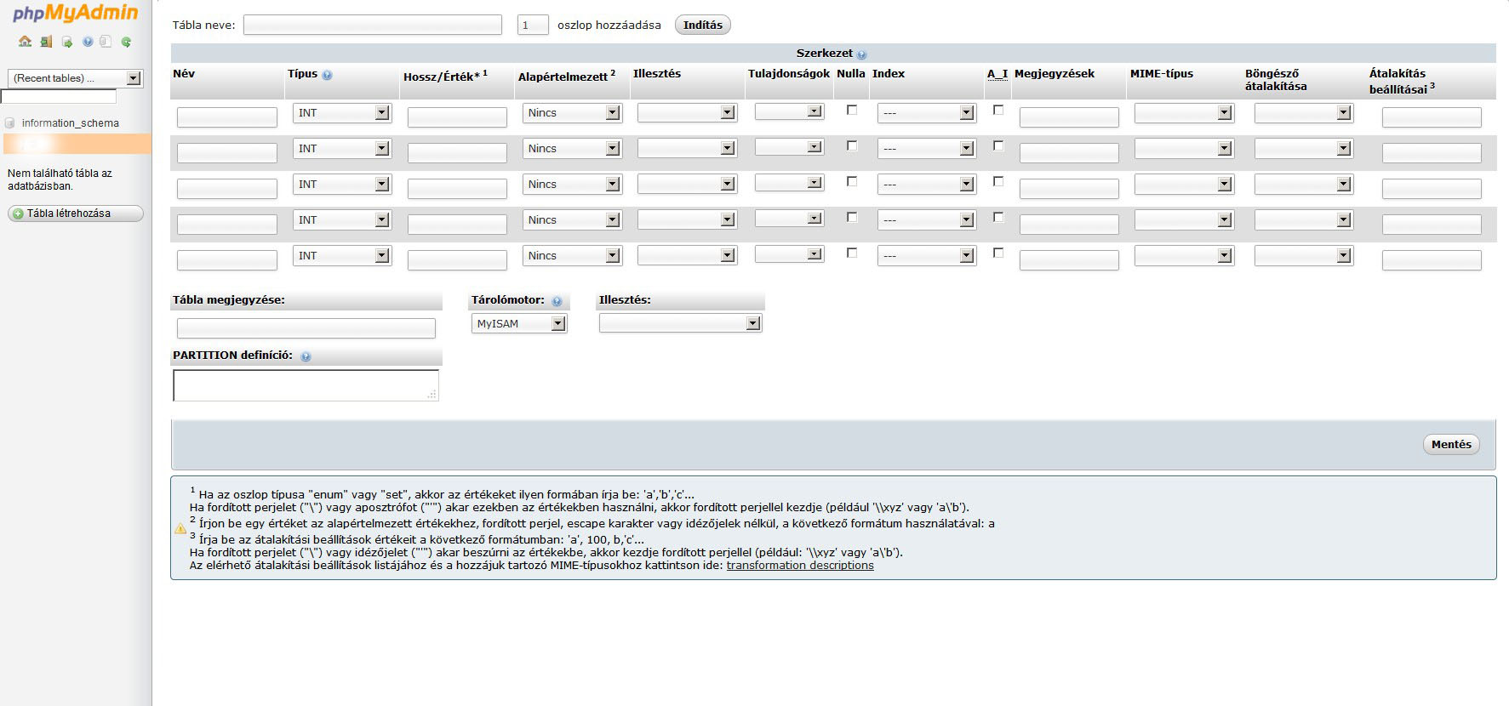Screen dimensions: 1509x706
Task: Click column count field before oszlop hozzáadása
Action: [533, 25]
